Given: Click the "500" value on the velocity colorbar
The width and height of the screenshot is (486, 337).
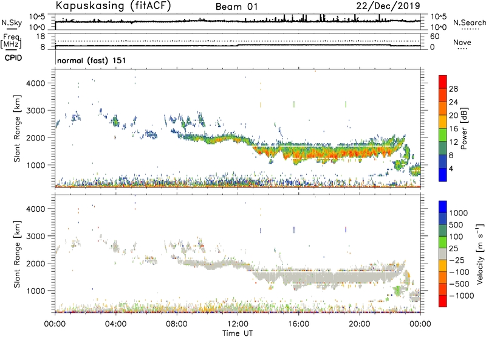Looking at the screenshot, I should click(455, 224).
